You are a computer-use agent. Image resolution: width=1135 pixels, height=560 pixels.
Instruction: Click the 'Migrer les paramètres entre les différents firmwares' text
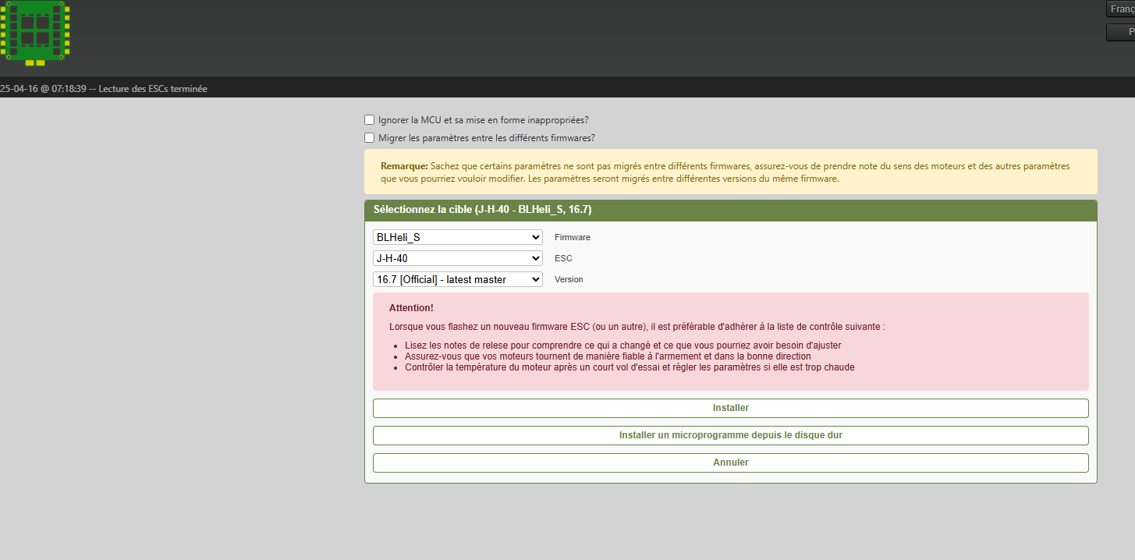(x=486, y=138)
